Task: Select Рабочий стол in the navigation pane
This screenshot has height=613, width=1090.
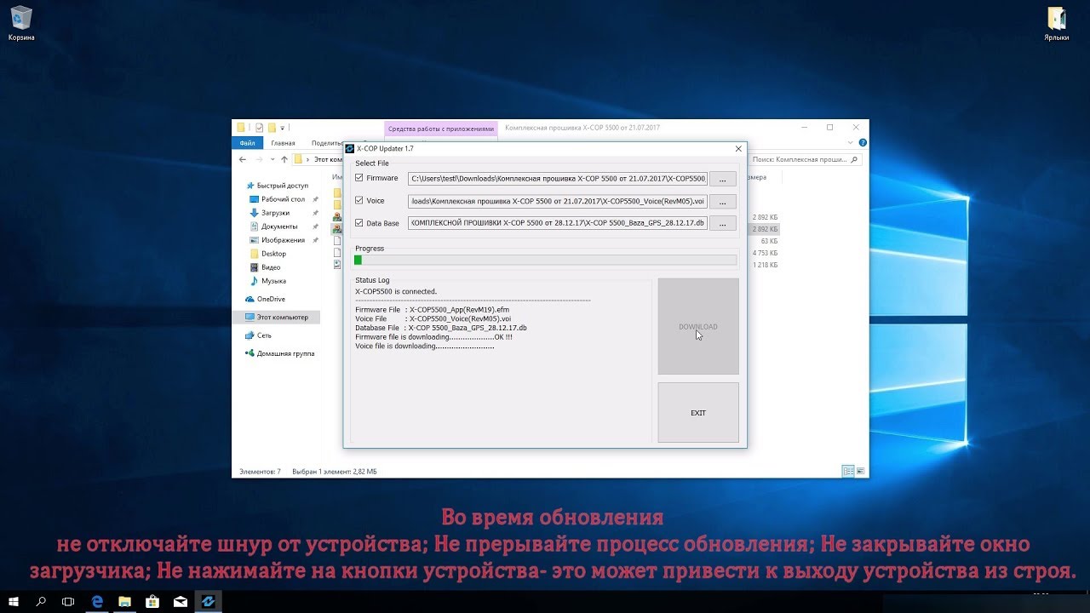Action: point(283,199)
